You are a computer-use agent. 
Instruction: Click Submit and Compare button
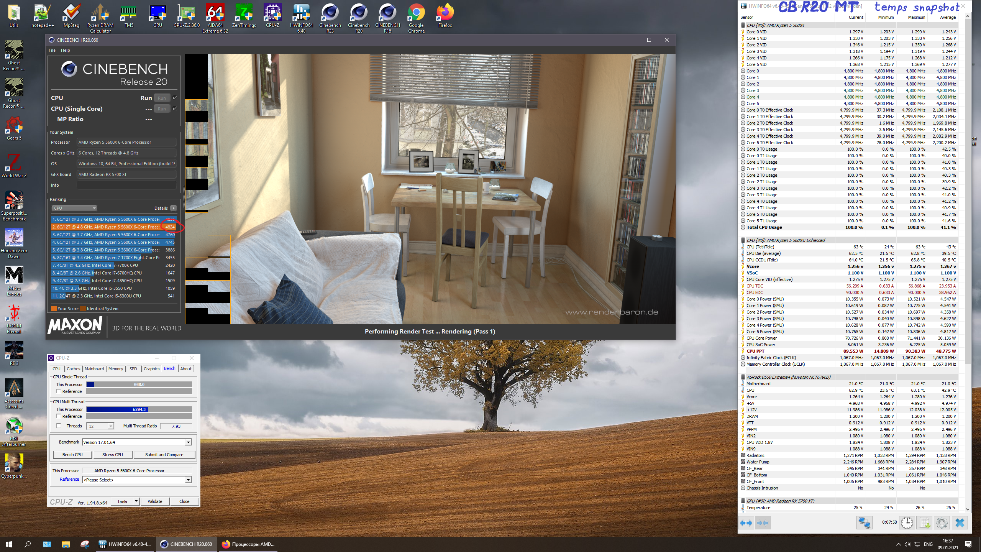[x=164, y=455]
